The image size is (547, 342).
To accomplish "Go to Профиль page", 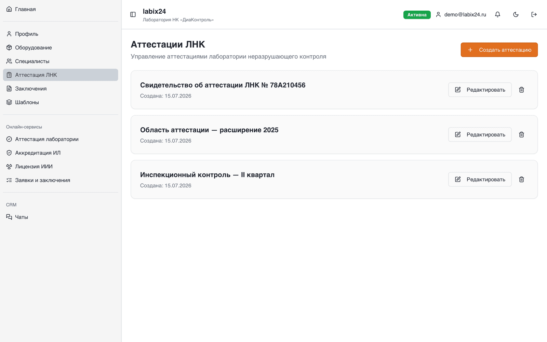I will point(61,34).
